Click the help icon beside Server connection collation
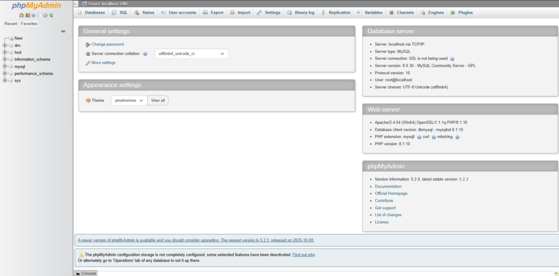Viewport: 559px width, 276px height. [x=145, y=54]
